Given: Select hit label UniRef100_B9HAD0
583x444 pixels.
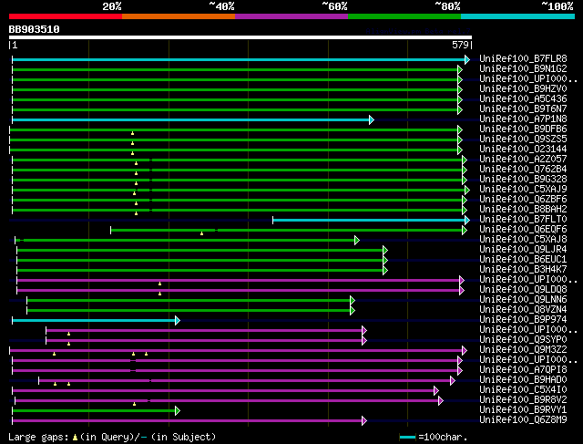Looking at the screenshot, I should coord(523,380).
